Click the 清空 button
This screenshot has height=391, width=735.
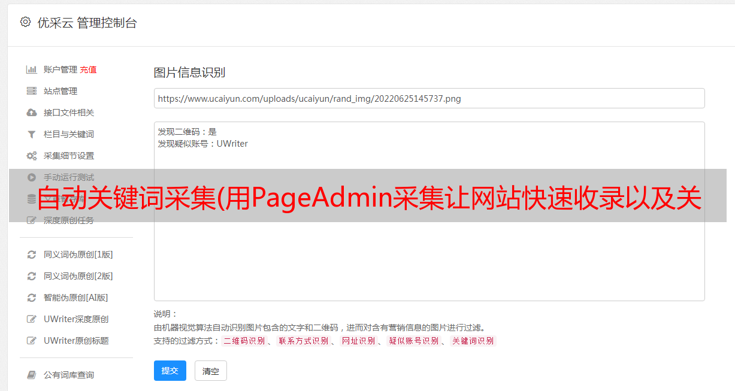click(x=211, y=371)
